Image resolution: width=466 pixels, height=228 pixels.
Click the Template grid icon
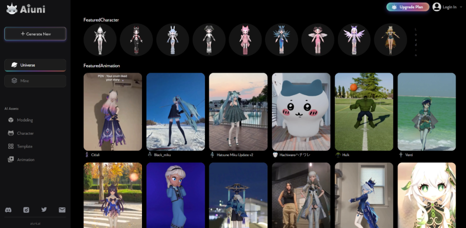click(11, 147)
